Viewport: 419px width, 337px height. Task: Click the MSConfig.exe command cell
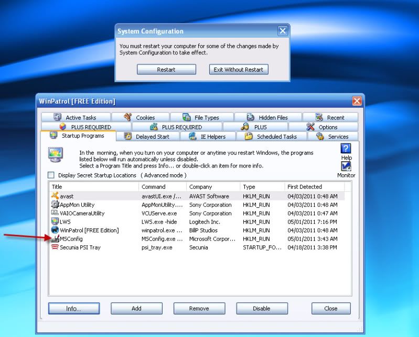[162, 239]
